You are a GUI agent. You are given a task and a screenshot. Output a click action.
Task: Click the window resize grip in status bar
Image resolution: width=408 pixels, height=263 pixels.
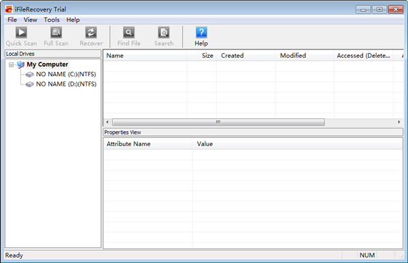tap(401, 256)
